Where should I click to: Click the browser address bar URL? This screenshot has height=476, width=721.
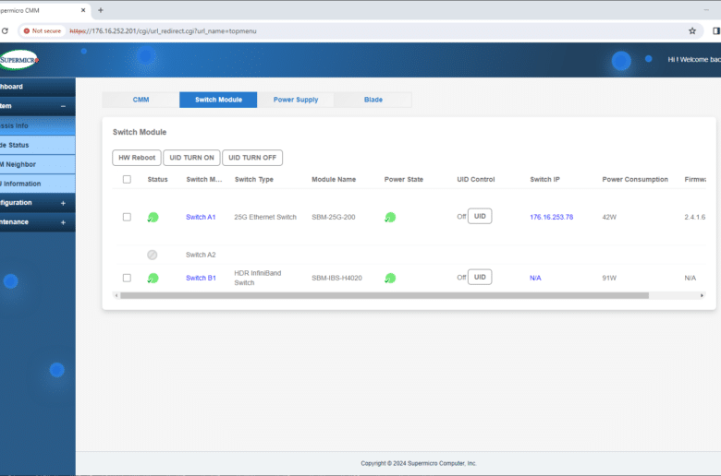[x=164, y=31]
